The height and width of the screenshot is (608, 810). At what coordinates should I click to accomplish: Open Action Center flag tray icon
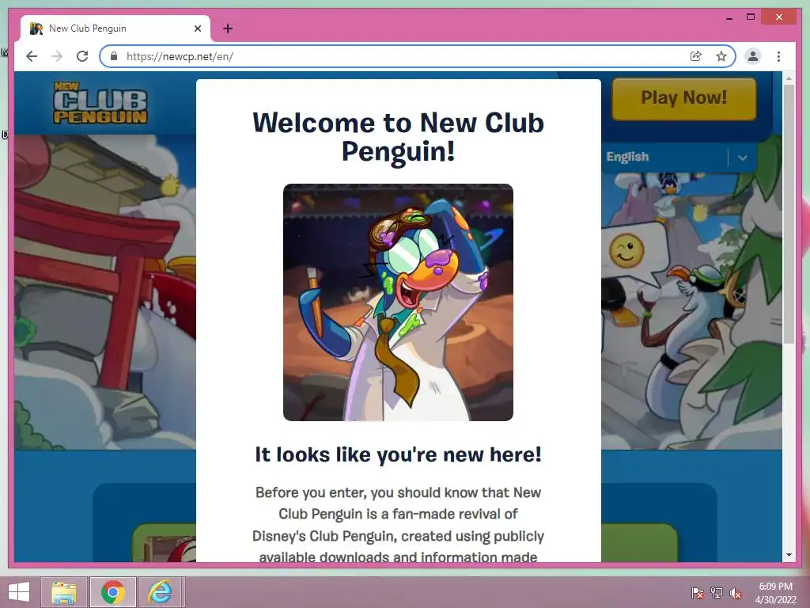698,593
